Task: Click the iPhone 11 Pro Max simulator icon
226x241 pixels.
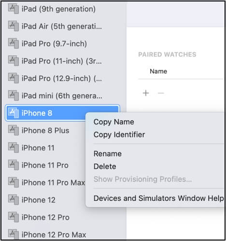Action: [x=14, y=182]
